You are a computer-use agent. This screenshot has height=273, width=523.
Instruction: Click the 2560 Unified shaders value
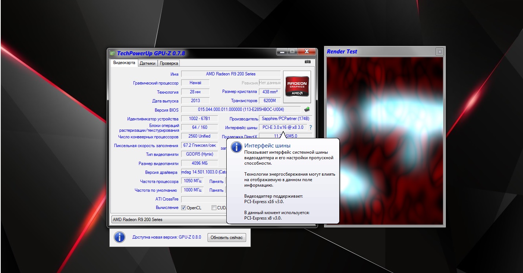pos(200,136)
